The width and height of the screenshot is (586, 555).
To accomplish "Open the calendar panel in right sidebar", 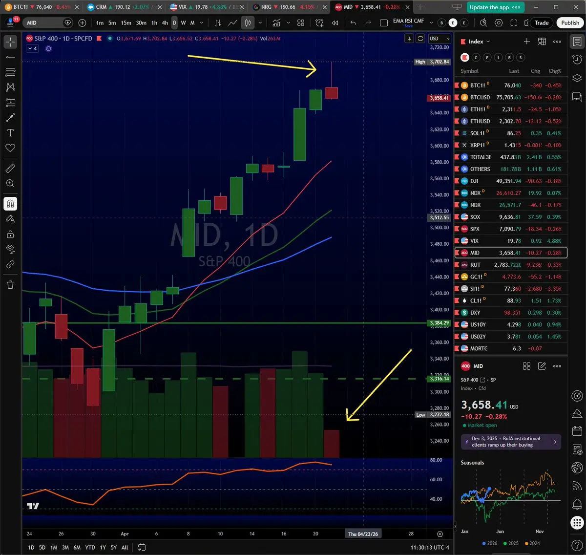I will click(577, 431).
